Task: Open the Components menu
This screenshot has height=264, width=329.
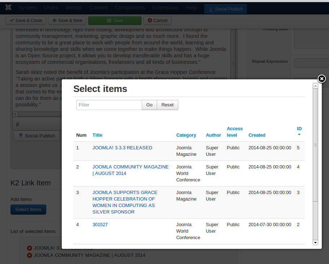Action: (x=130, y=8)
